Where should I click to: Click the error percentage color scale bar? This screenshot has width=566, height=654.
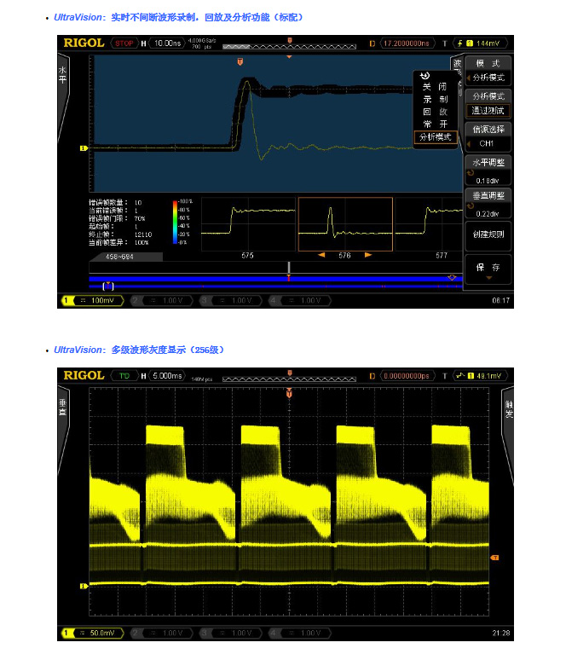click(174, 223)
